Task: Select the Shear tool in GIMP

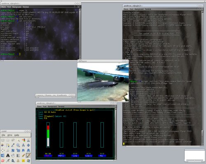Action: click(x=23, y=150)
